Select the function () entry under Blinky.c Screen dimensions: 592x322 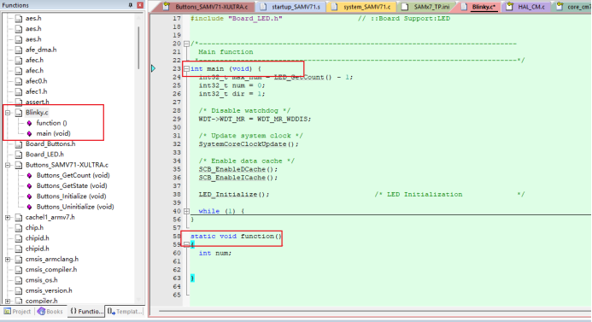click(x=52, y=123)
